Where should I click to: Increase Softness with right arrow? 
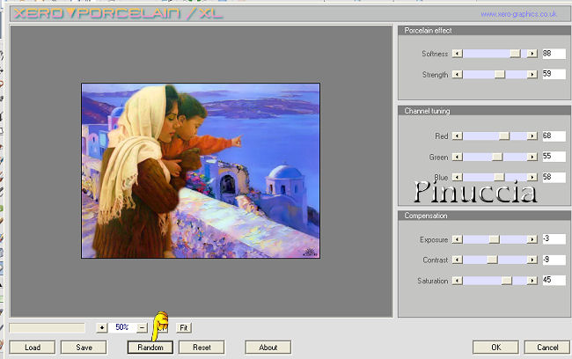coord(532,54)
